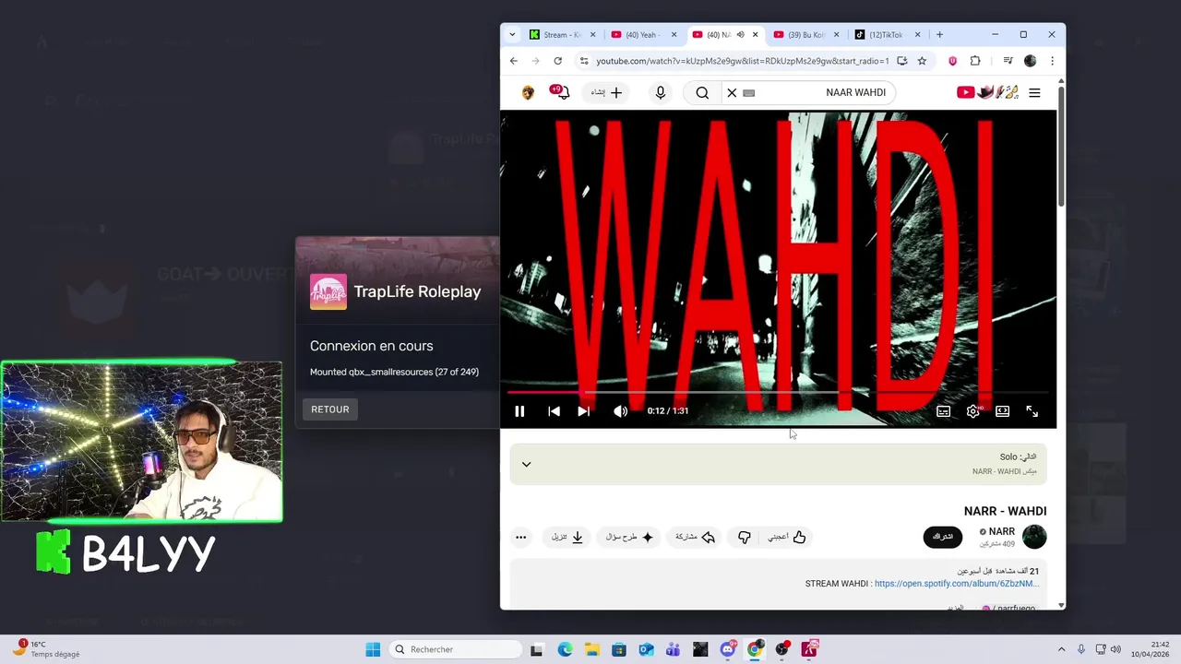Expand the Solo up-next mix panel
The image size is (1181, 664).
pos(526,464)
